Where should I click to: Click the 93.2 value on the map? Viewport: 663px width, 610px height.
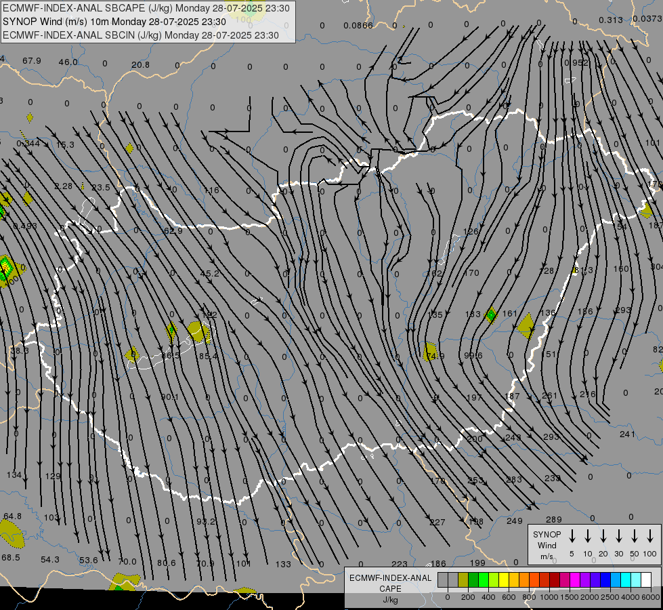click(206, 521)
